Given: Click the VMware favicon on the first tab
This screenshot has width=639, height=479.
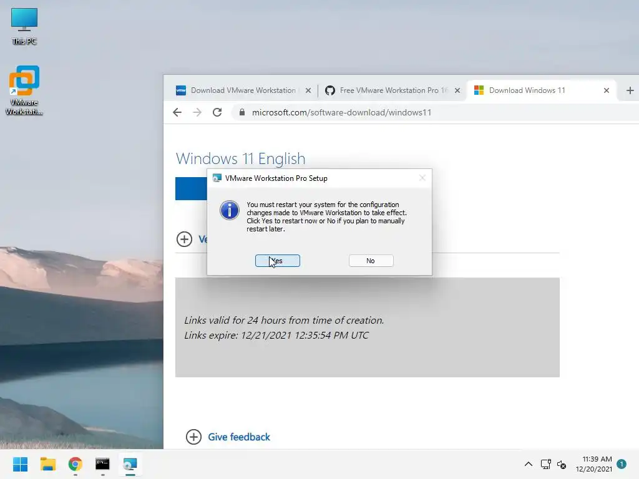Looking at the screenshot, I should pyautogui.click(x=180, y=90).
